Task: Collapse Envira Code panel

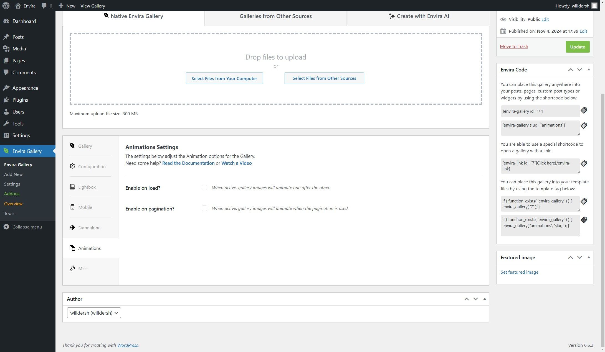Action: coord(589,70)
